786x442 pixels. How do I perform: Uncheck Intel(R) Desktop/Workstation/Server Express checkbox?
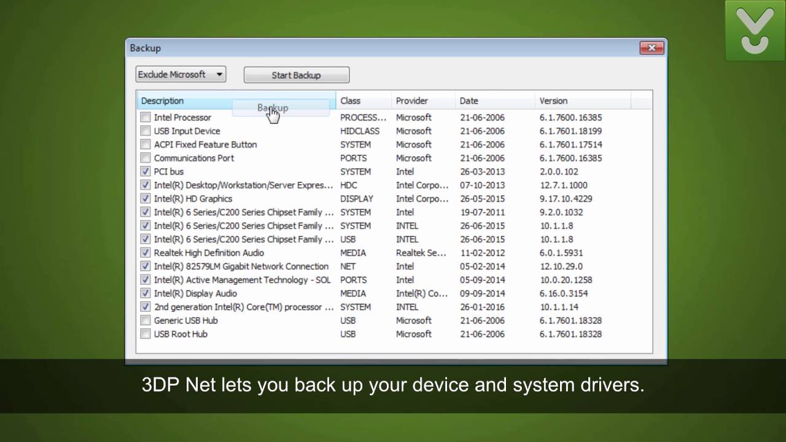(x=146, y=185)
